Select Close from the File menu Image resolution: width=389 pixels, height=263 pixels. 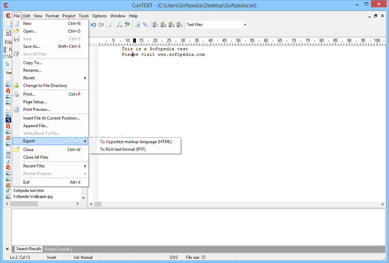[51, 150]
